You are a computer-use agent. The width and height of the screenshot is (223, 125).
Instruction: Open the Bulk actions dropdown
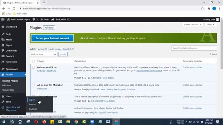click(x=44, y=55)
